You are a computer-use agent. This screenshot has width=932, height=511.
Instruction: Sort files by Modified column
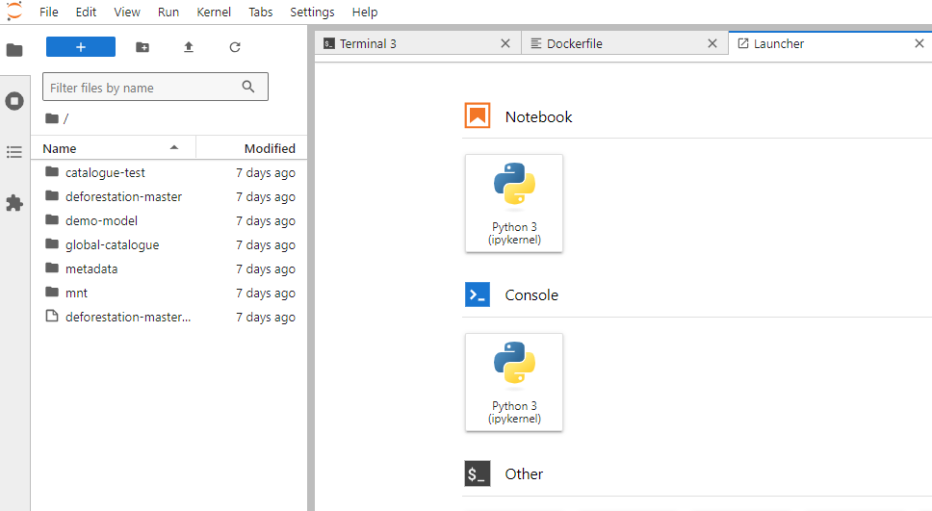(x=269, y=148)
